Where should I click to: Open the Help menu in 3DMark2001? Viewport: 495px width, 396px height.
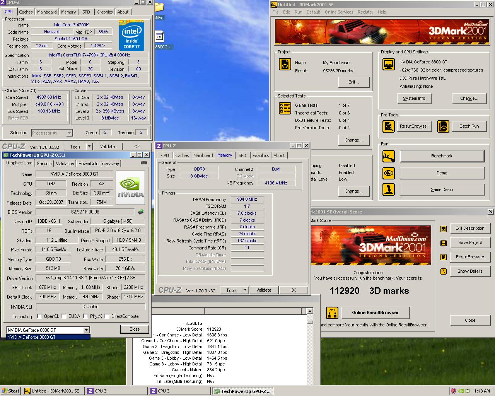pyautogui.click(x=382, y=12)
